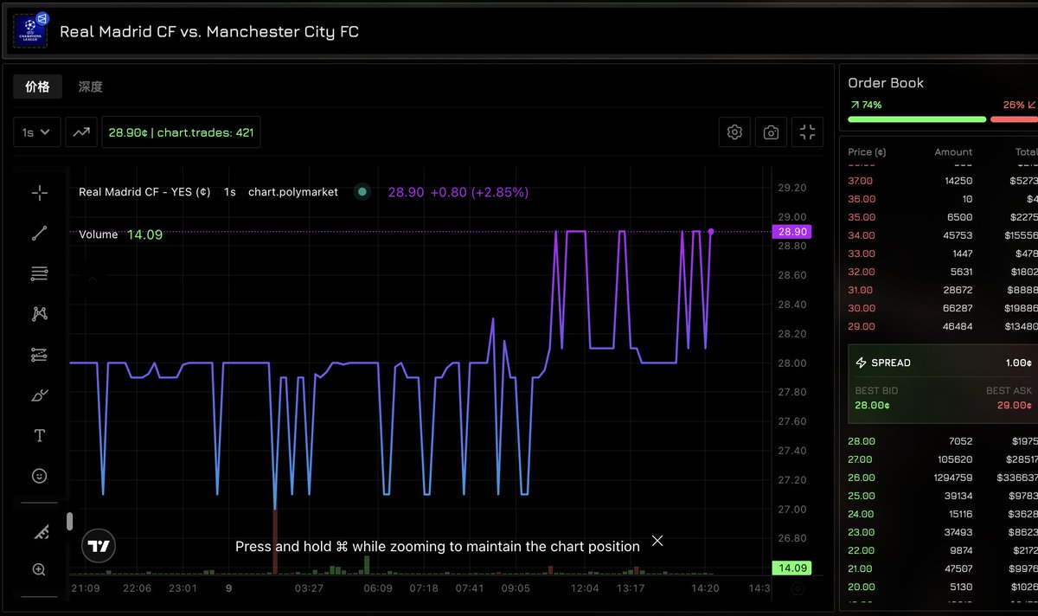The image size is (1038, 616).
Task: Click the green 14.09 volume label
Action: tap(793, 568)
